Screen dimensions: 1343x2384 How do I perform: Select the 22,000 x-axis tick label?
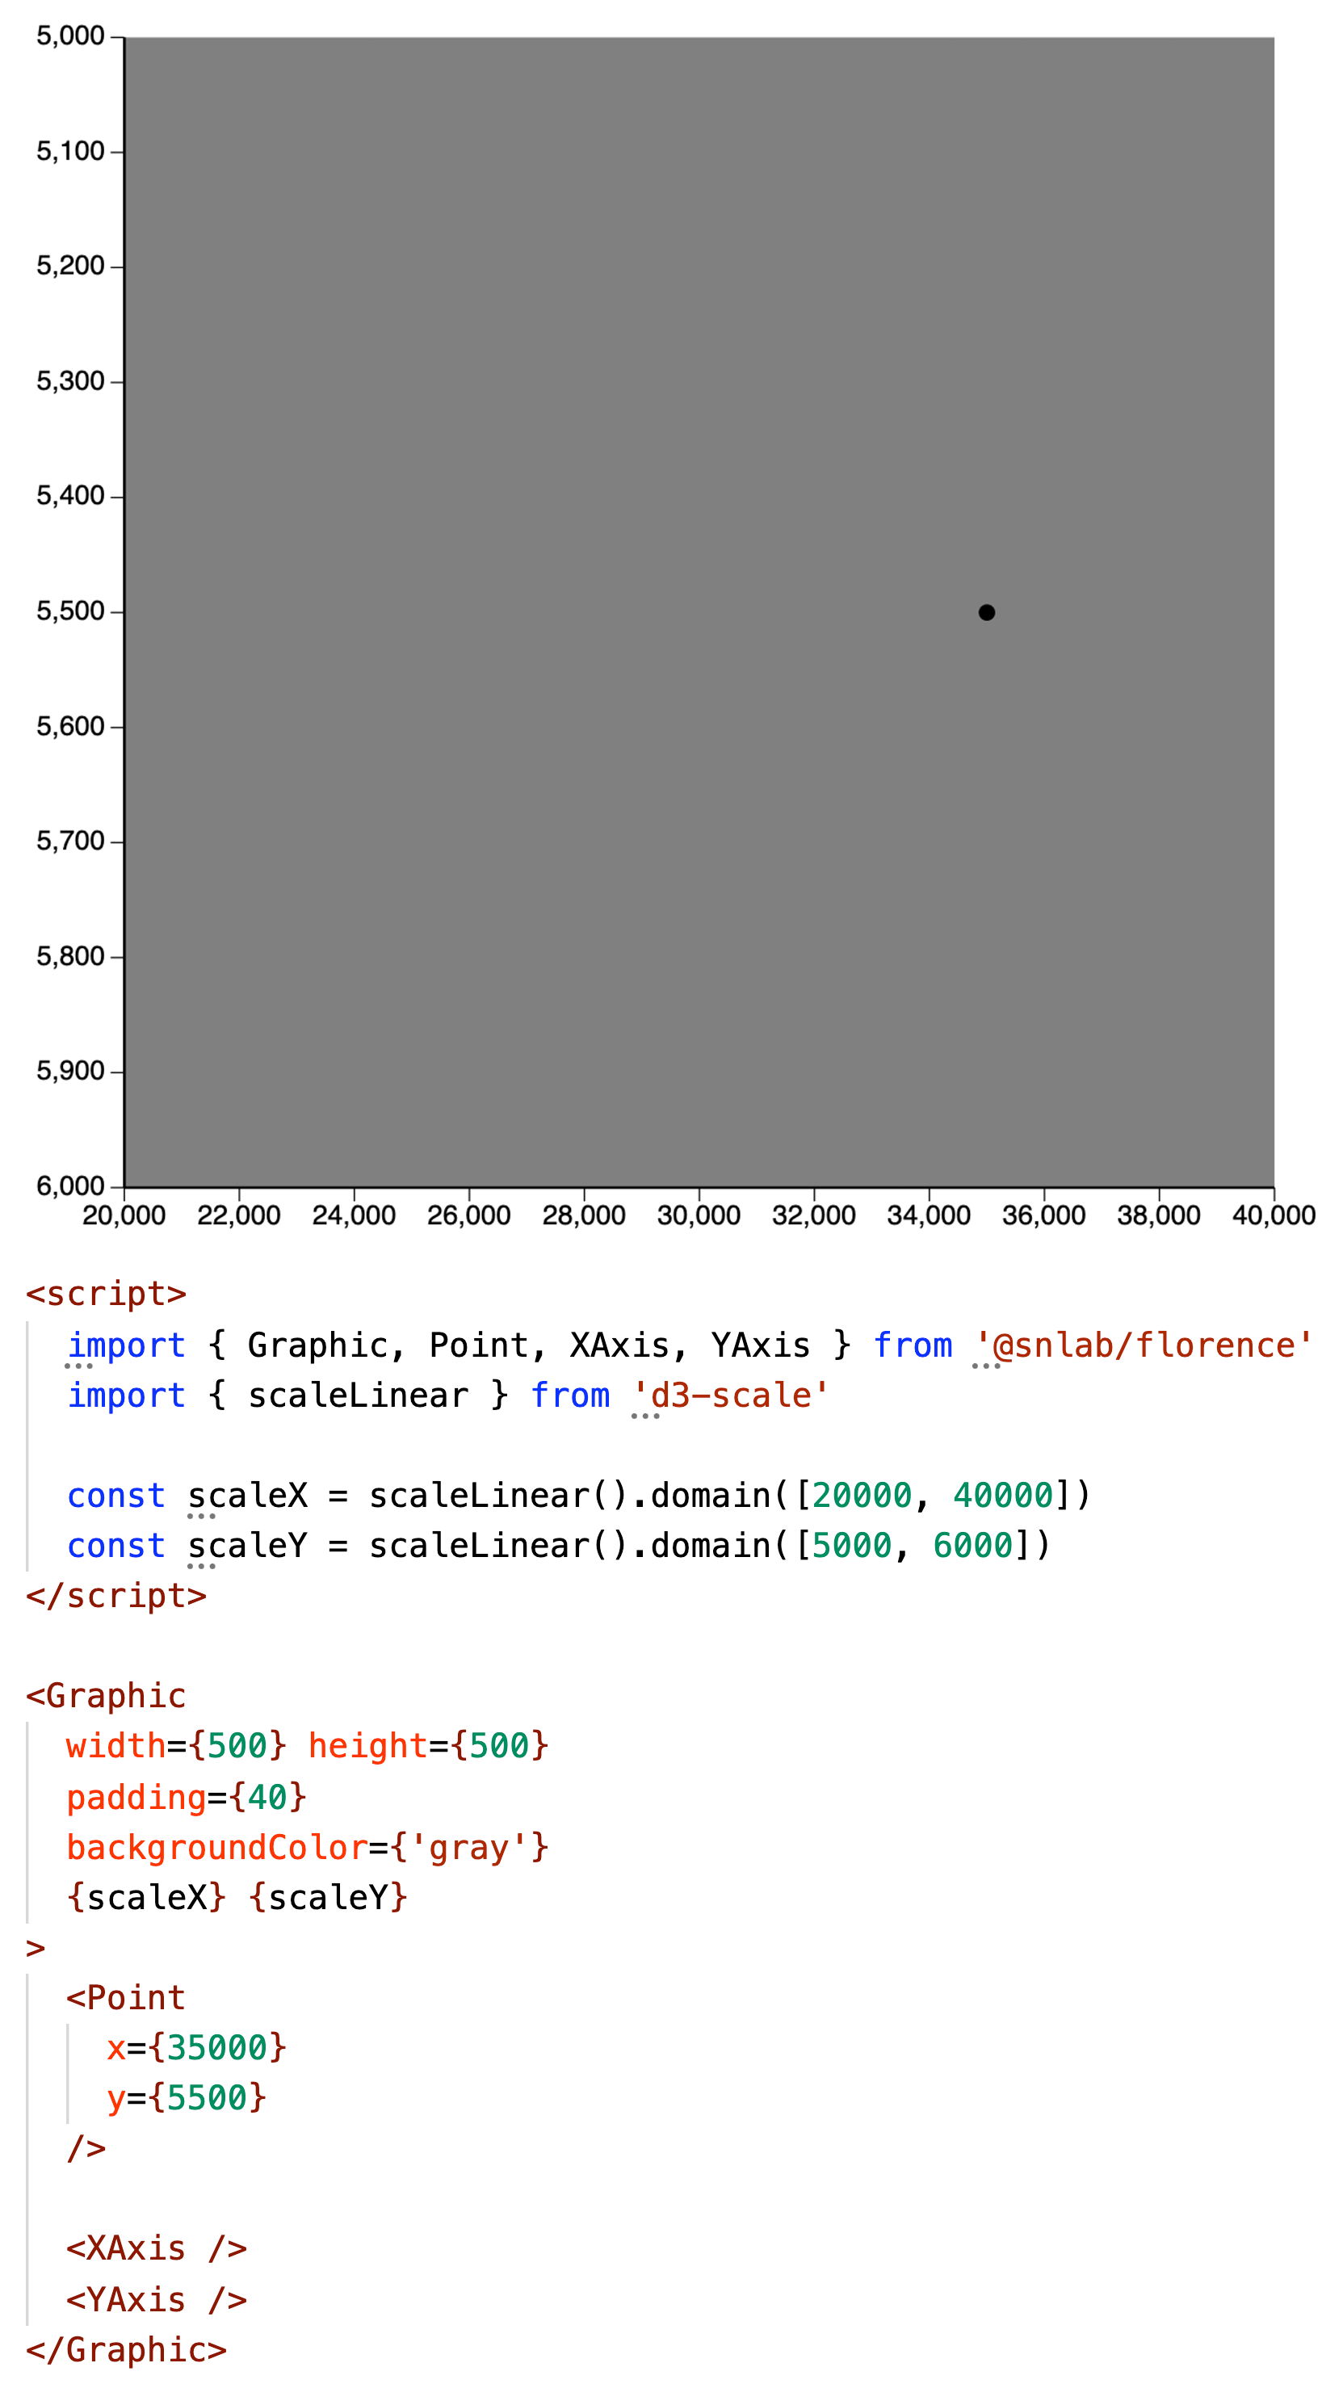click(239, 1215)
